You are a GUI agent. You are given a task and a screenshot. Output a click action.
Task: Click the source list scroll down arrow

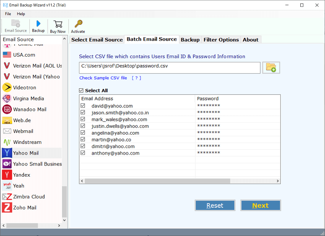(x=65, y=220)
